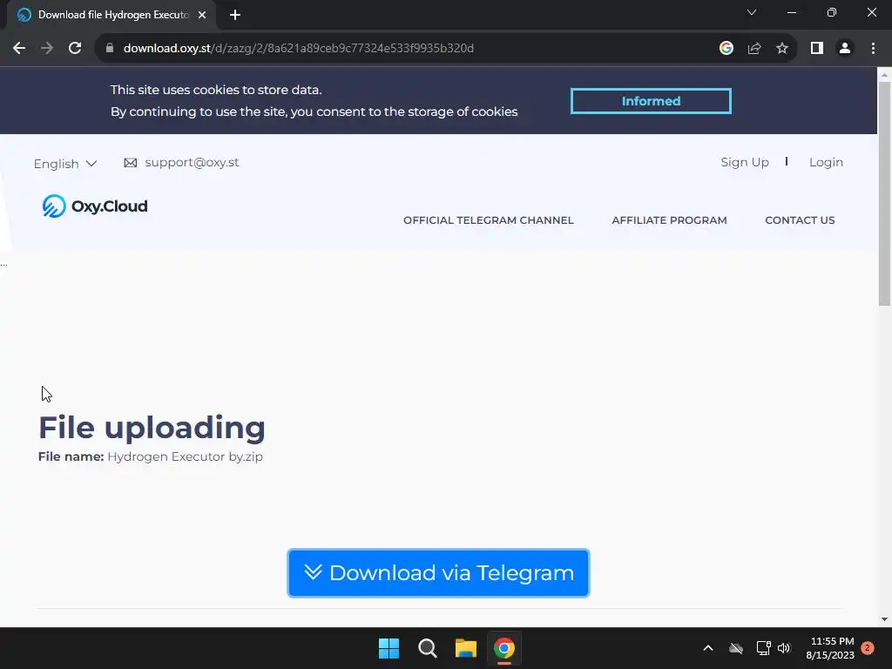
Task: Click the lock icon in address bar
Action: point(110,49)
